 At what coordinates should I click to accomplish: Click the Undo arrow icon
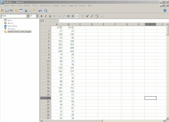(x=40, y=11)
